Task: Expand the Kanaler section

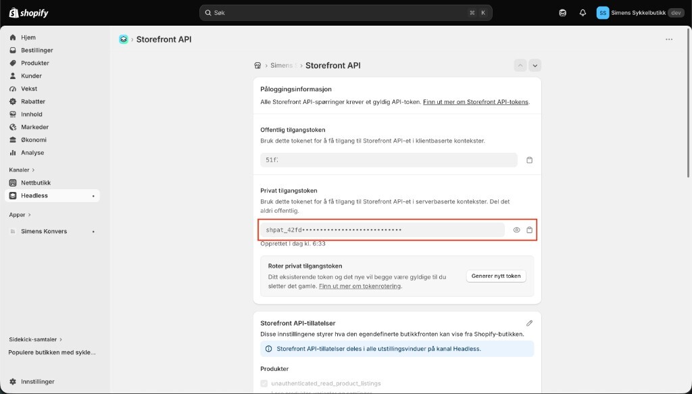Action: tap(22, 170)
